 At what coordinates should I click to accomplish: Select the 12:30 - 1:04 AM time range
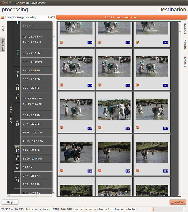tap(37, 158)
